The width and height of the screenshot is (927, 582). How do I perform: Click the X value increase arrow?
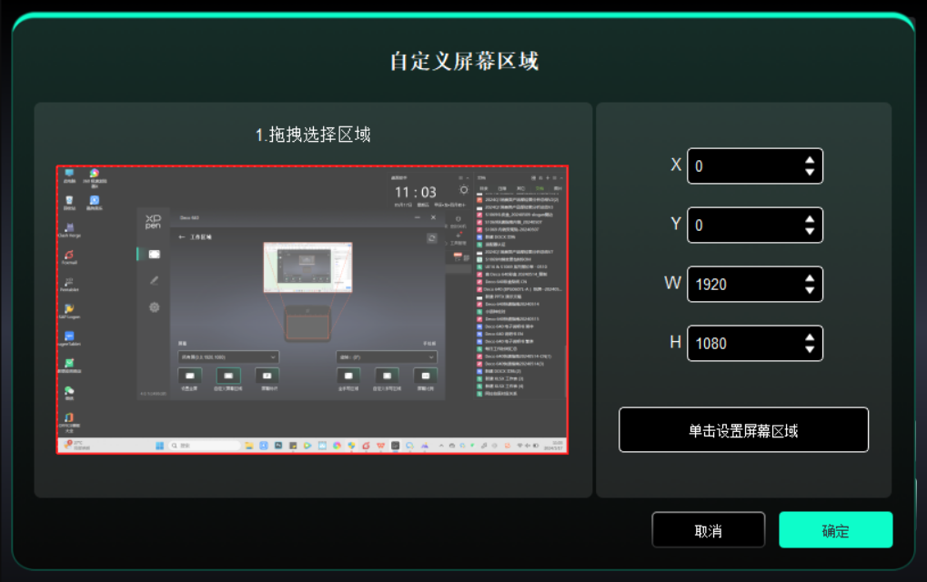810,160
